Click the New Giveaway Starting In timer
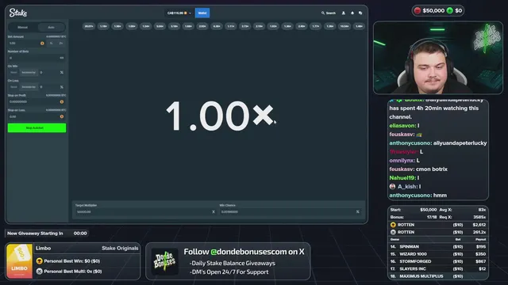This screenshot has height=285, width=508. [x=47, y=234]
